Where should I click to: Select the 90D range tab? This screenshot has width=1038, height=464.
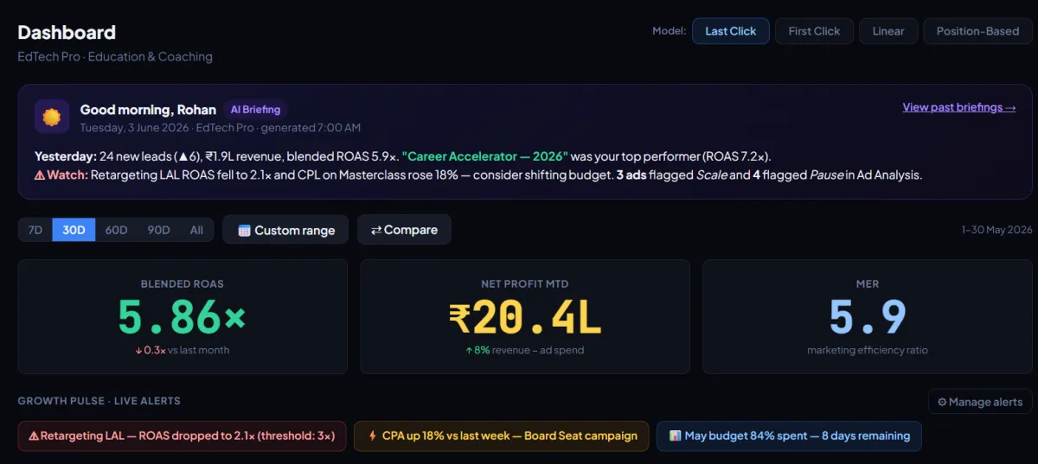click(158, 230)
